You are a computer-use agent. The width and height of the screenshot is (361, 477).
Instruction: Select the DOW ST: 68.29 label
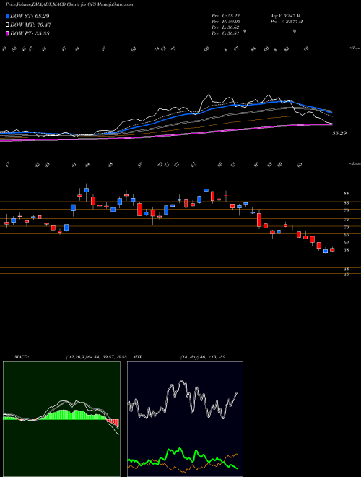[30, 16]
